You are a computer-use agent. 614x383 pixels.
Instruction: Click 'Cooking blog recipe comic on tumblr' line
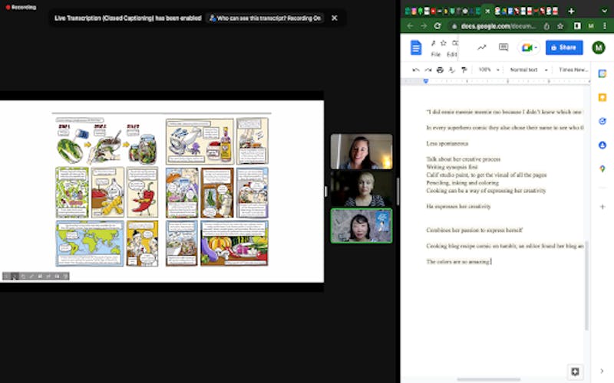click(505, 246)
